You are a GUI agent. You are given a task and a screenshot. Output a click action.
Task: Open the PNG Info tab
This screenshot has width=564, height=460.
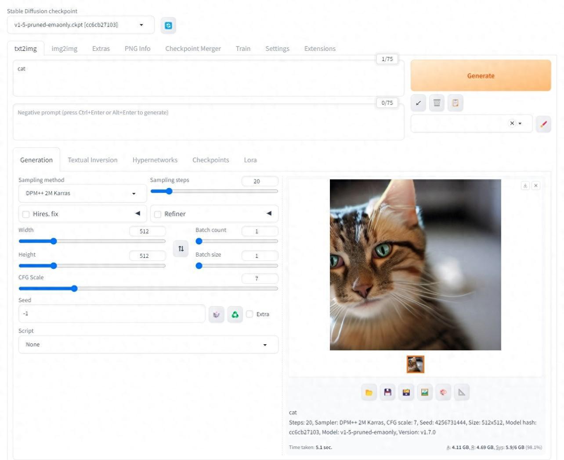pos(137,49)
